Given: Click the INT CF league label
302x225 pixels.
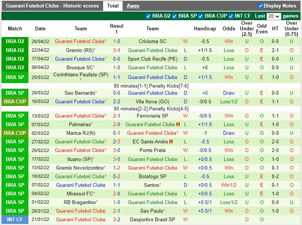Looking at the screenshot, I should click(15, 219).
